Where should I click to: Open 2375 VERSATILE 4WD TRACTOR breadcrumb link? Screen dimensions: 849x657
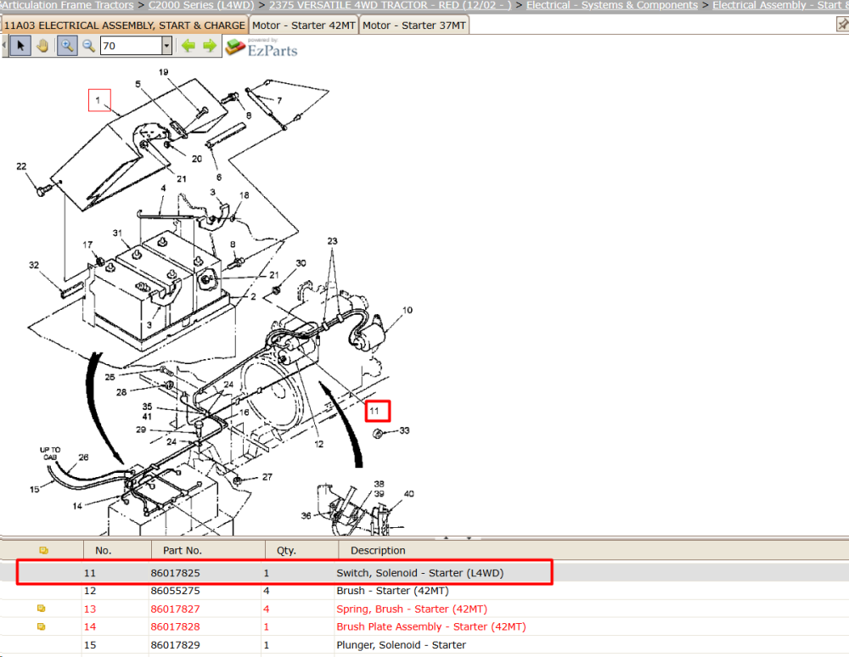[x=390, y=5]
